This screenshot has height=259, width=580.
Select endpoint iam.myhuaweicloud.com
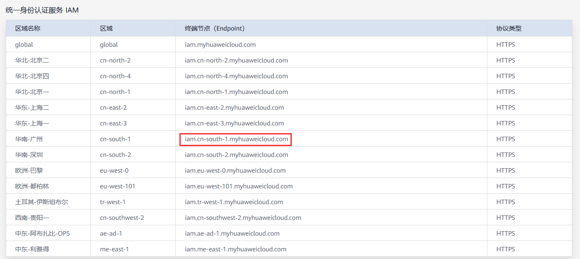pos(220,45)
